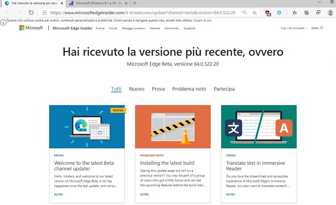Click the cookie notice info icon

(3, 23)
